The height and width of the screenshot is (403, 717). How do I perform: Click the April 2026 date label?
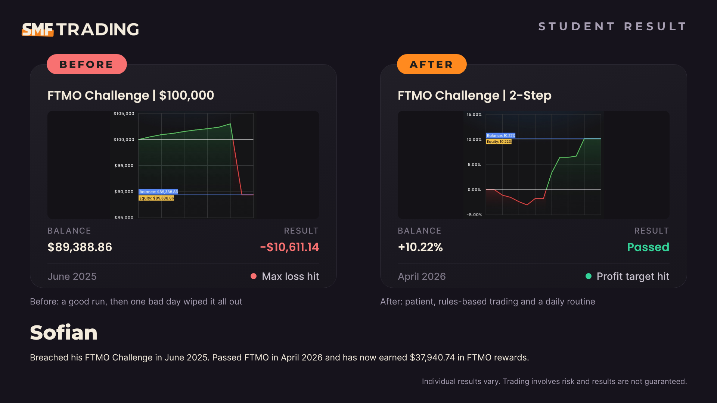point(422,277)
